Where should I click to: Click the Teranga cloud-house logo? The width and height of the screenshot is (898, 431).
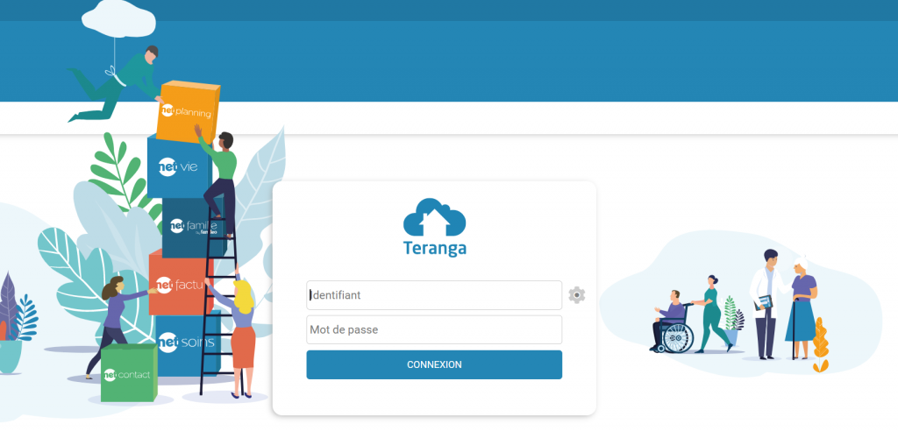[434, 216]
